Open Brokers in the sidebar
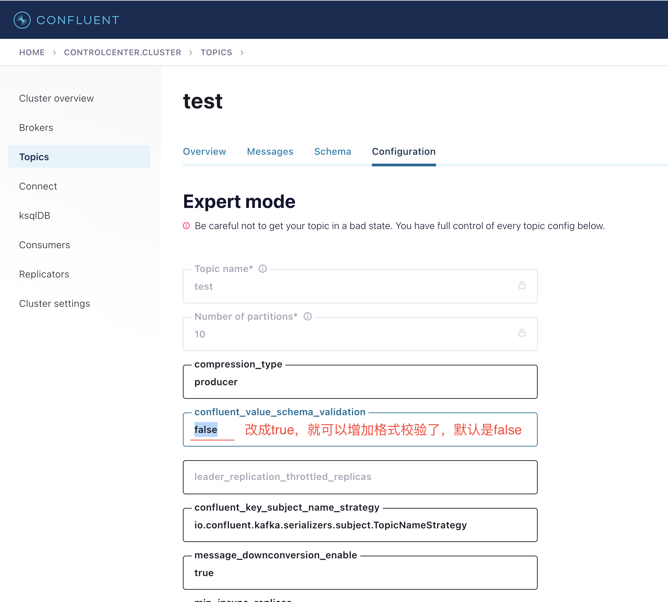Screen dimensions: 668x602 point(36,127)
